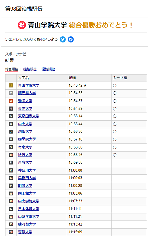Open the 順天堂大学 team link
Viewport: 148px width, 237px height.
[x=27, y=93]
